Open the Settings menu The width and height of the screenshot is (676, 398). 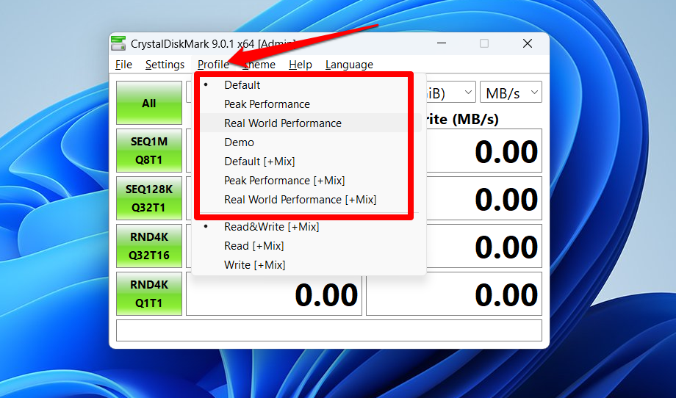pyautogui.click(x=165, y=65)
